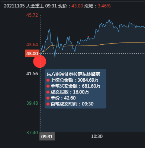
Task: Click the orange average price line
Action: pos(112,43)
